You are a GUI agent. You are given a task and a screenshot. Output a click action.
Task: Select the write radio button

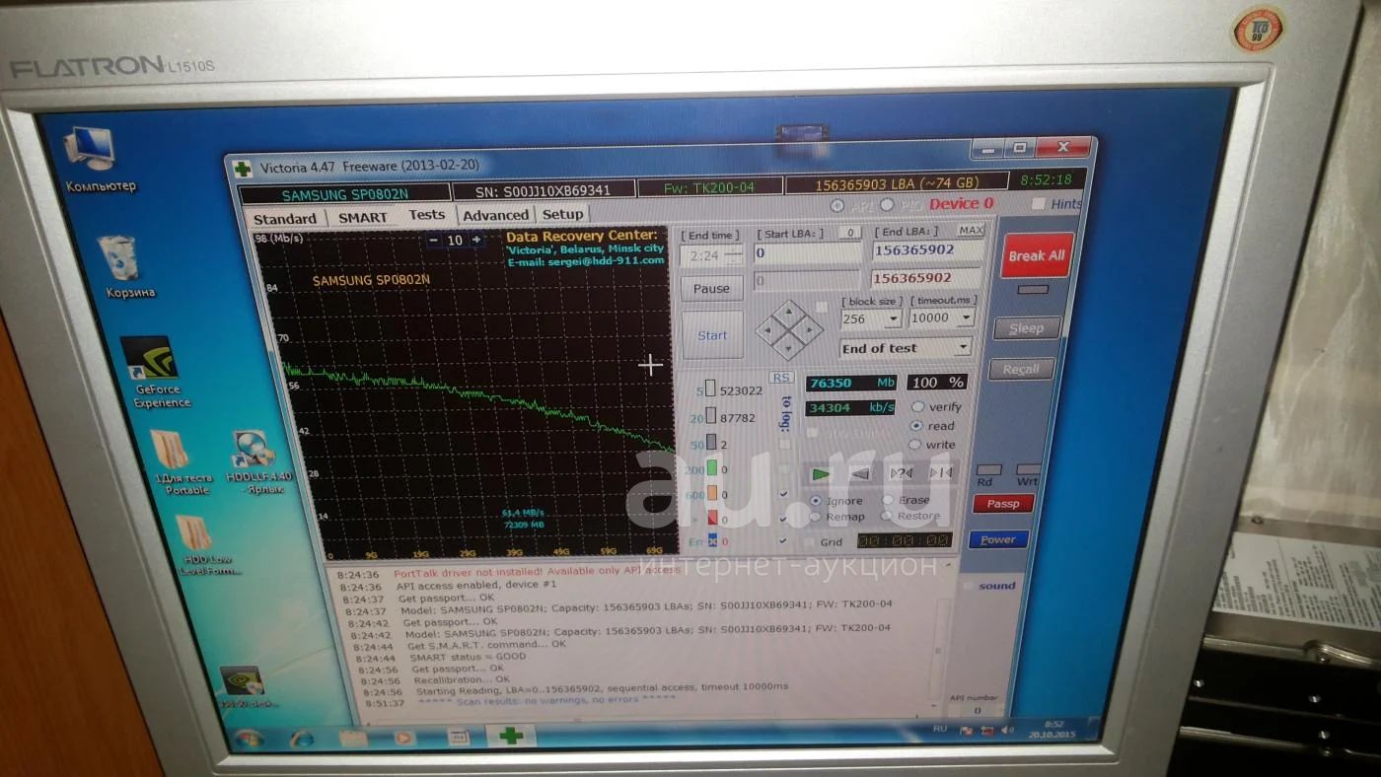click(x=916, y=445)
